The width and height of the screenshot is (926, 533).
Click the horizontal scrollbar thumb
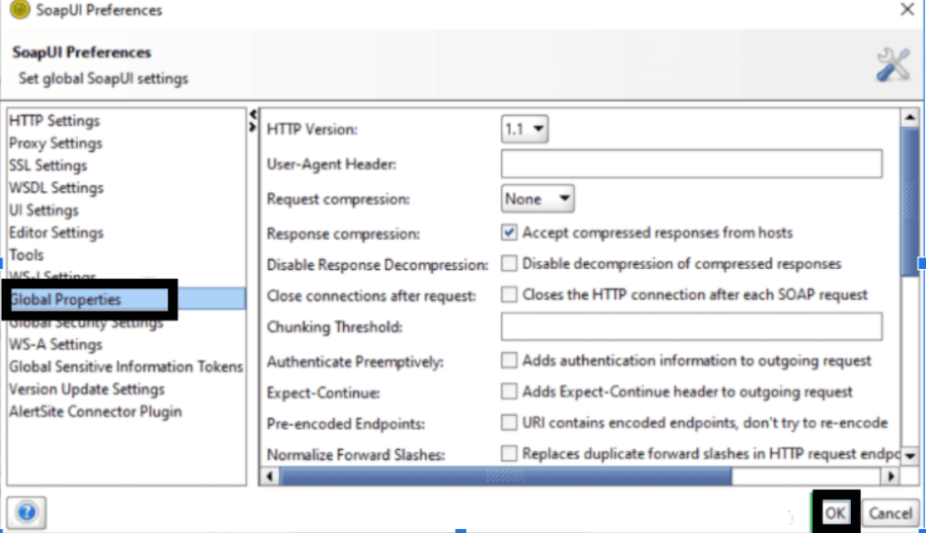click(x=505, y=476)
